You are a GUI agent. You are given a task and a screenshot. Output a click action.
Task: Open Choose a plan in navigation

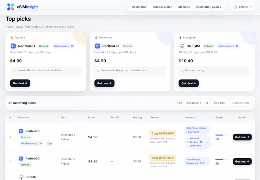[163, 7]
